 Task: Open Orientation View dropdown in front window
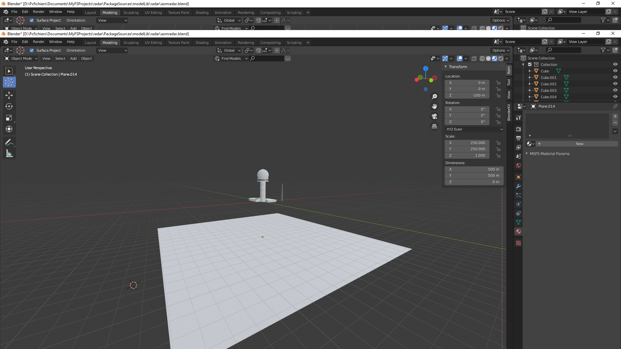click(x=112, y=50)
